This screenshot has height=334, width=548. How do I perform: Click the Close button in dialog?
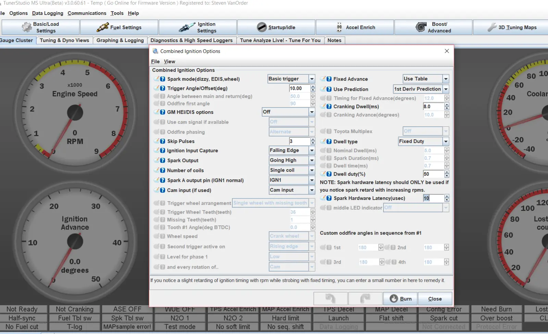coord(435,299)
